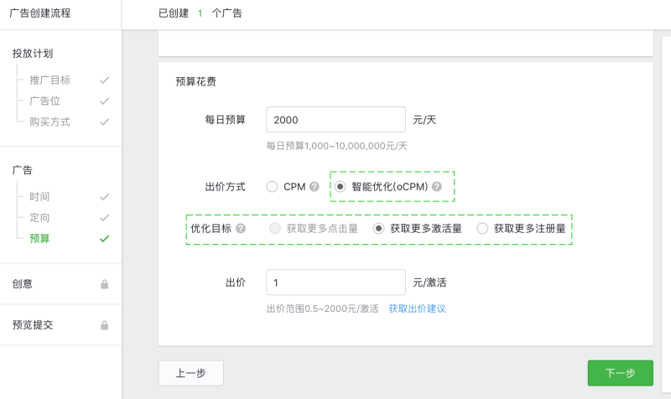
Task: Click the 元/天 unit label
Action: pyautogui.click(x=424, y=120)
